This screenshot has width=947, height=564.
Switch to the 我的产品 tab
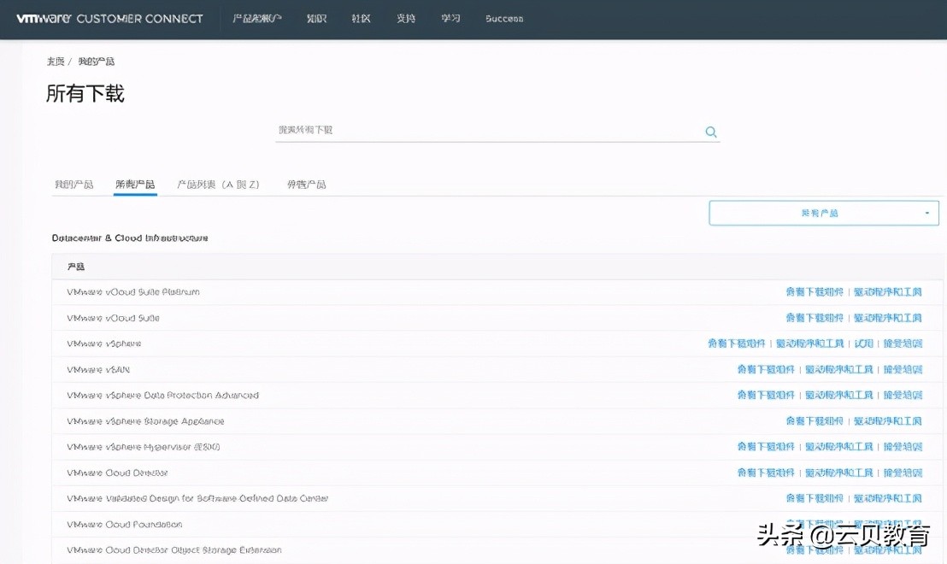coord(74,185)
